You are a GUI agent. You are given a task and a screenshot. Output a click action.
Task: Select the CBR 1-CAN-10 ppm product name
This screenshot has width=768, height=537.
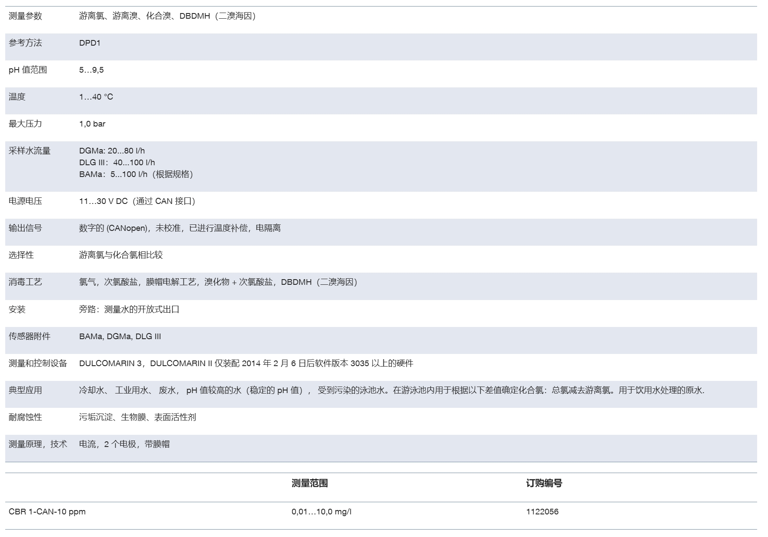point(47,512)
